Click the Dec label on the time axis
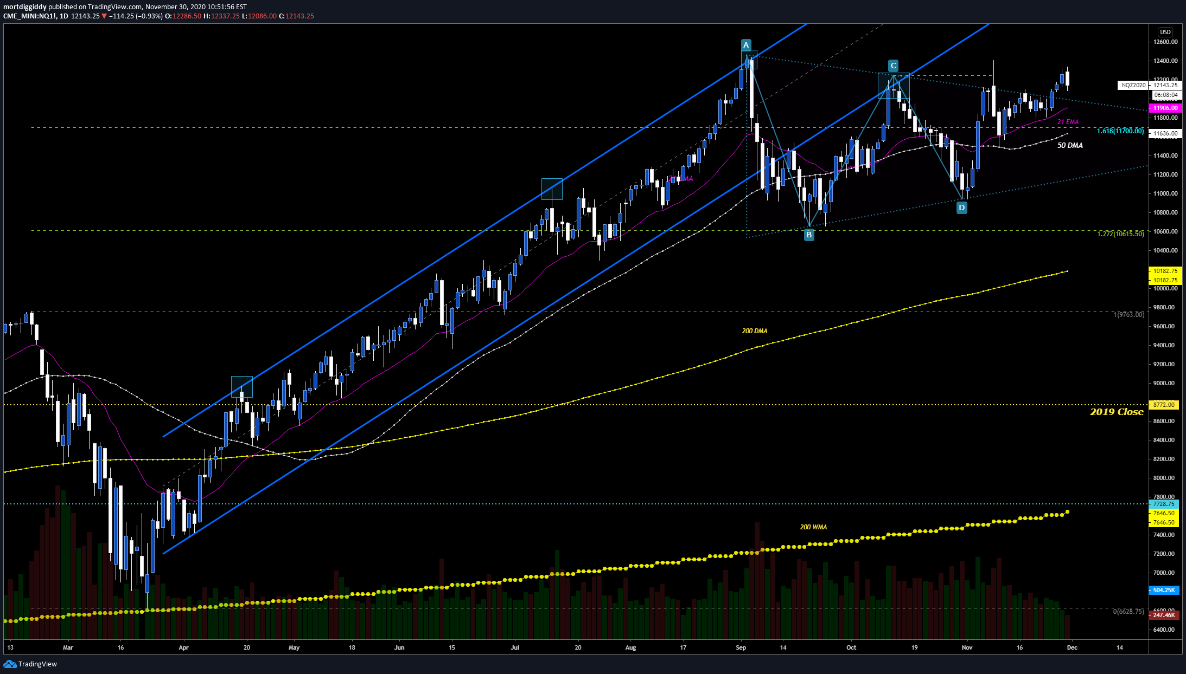 pyautogui.click(x=1072, y=647)
